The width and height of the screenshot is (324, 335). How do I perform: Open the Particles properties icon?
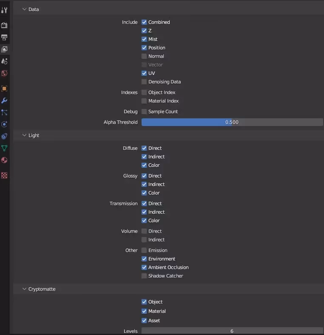pos(4,112)
